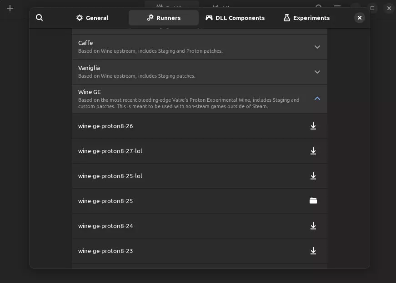Open the DLL Components tab
This screenshot has height=283, width=396.
tap(235, 18)
